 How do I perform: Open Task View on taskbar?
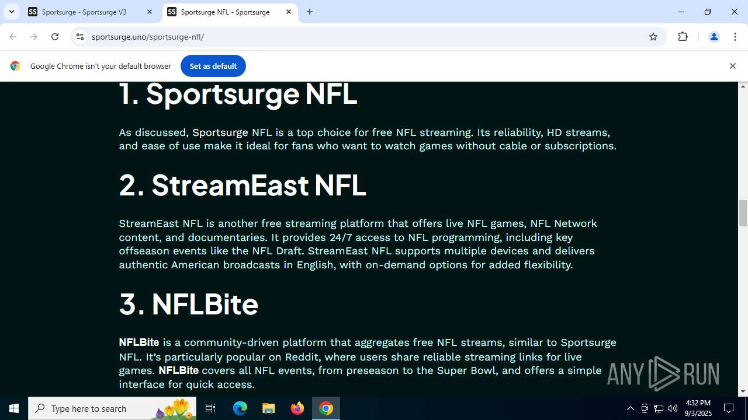pos(210,408)
